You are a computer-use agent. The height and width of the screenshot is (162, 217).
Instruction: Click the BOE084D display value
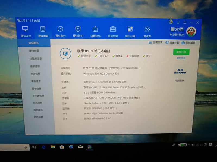pos(100,108)
